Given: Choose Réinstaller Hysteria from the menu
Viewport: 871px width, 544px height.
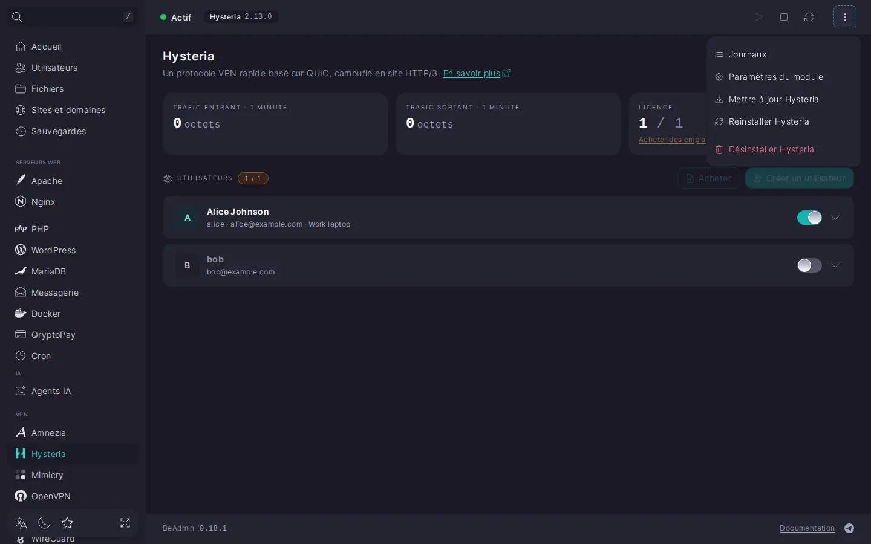Looking at the screenshot, I should coord(783,121).
